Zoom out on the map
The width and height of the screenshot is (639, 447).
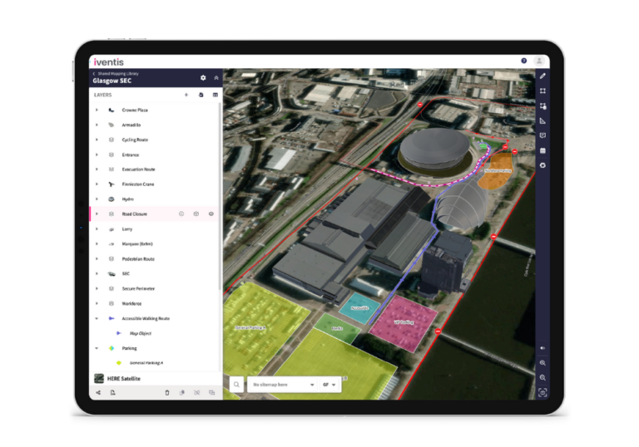(x=542, y=378)
